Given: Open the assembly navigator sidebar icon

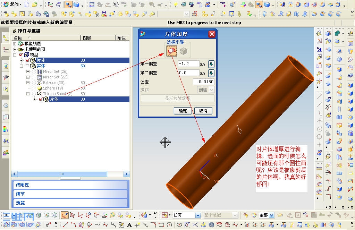Looking at the screenshot, I should coord(6,38).
